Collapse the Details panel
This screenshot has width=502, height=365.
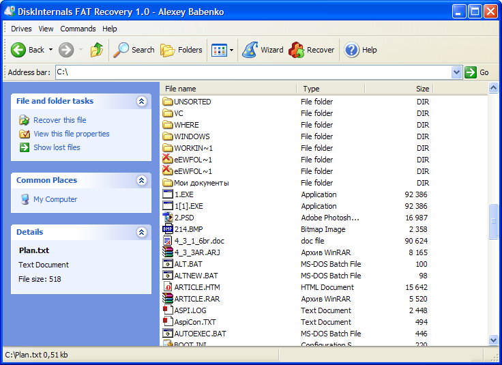coord(141,232)
